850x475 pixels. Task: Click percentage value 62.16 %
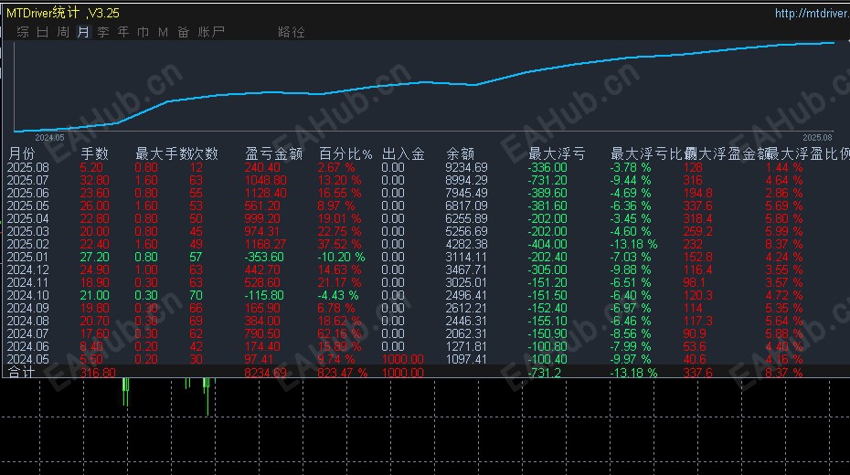coord(339,334)
